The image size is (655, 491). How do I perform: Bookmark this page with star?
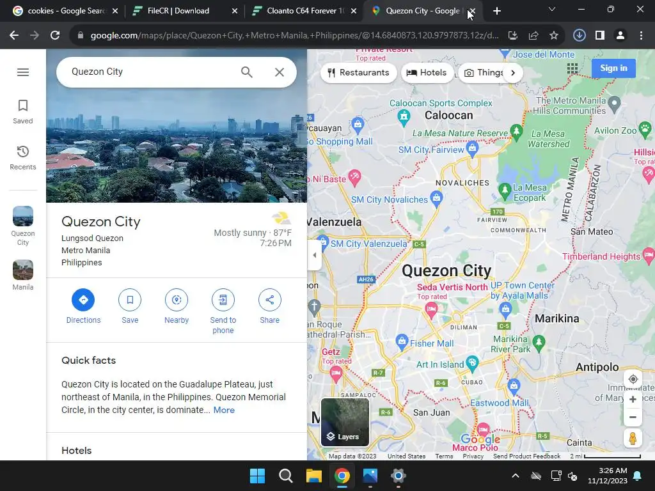554,36
